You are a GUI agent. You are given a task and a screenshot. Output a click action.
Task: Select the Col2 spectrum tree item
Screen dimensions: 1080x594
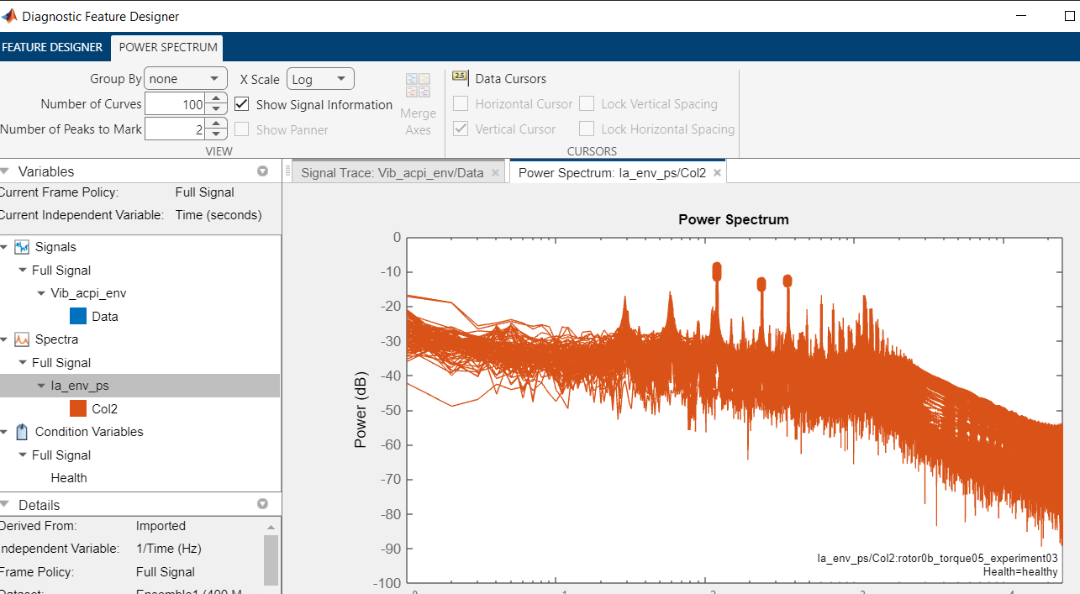(105, 409)
